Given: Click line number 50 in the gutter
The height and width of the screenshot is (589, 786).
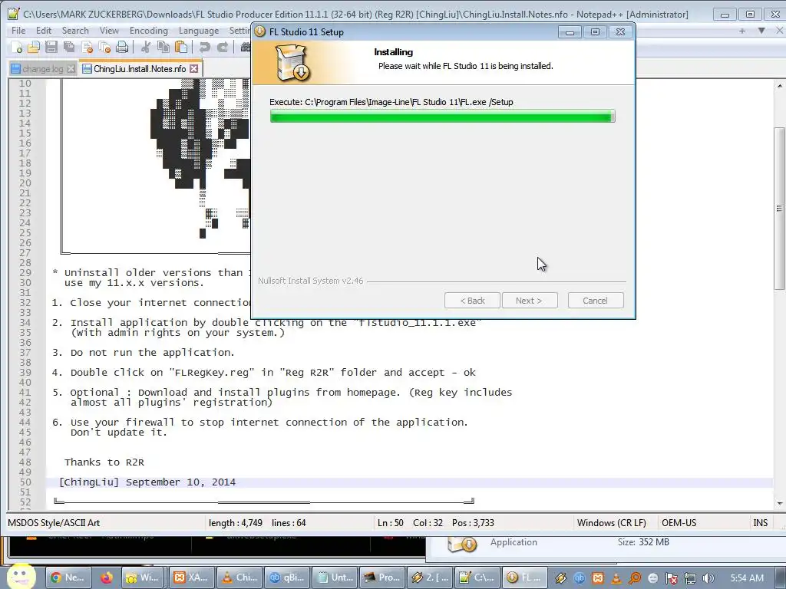Looking at the screenshot, I should [25, 482].
